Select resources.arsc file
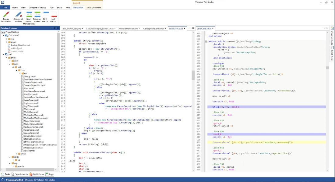Screen dimensions: 335x182 click(x=17, y=51)
